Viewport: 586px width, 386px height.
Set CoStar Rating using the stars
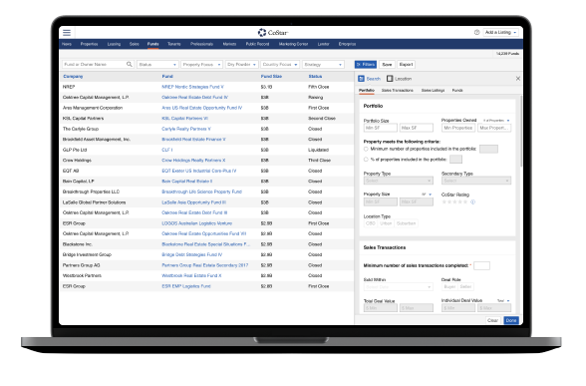[x=454, y=201]
